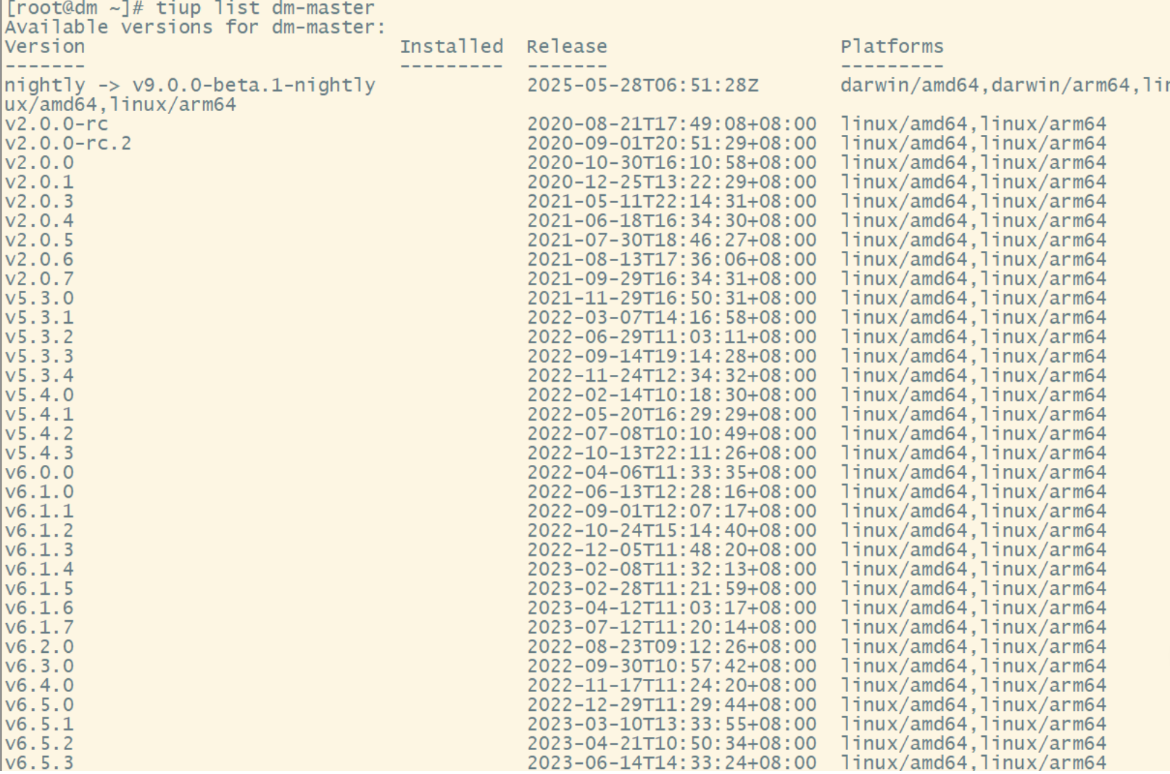The image size is (1170, 774).
Task: Click the Version column header
Action: (x=45, y=46)
